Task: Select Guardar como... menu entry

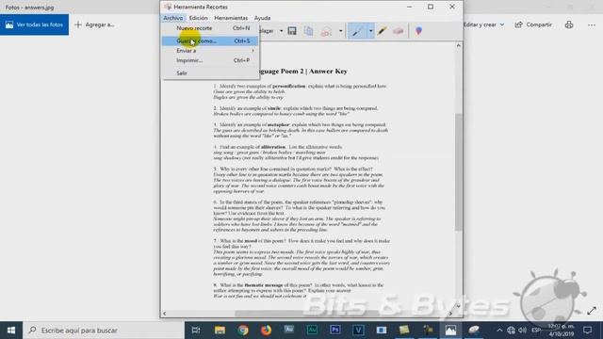Action: click(210, 40)
